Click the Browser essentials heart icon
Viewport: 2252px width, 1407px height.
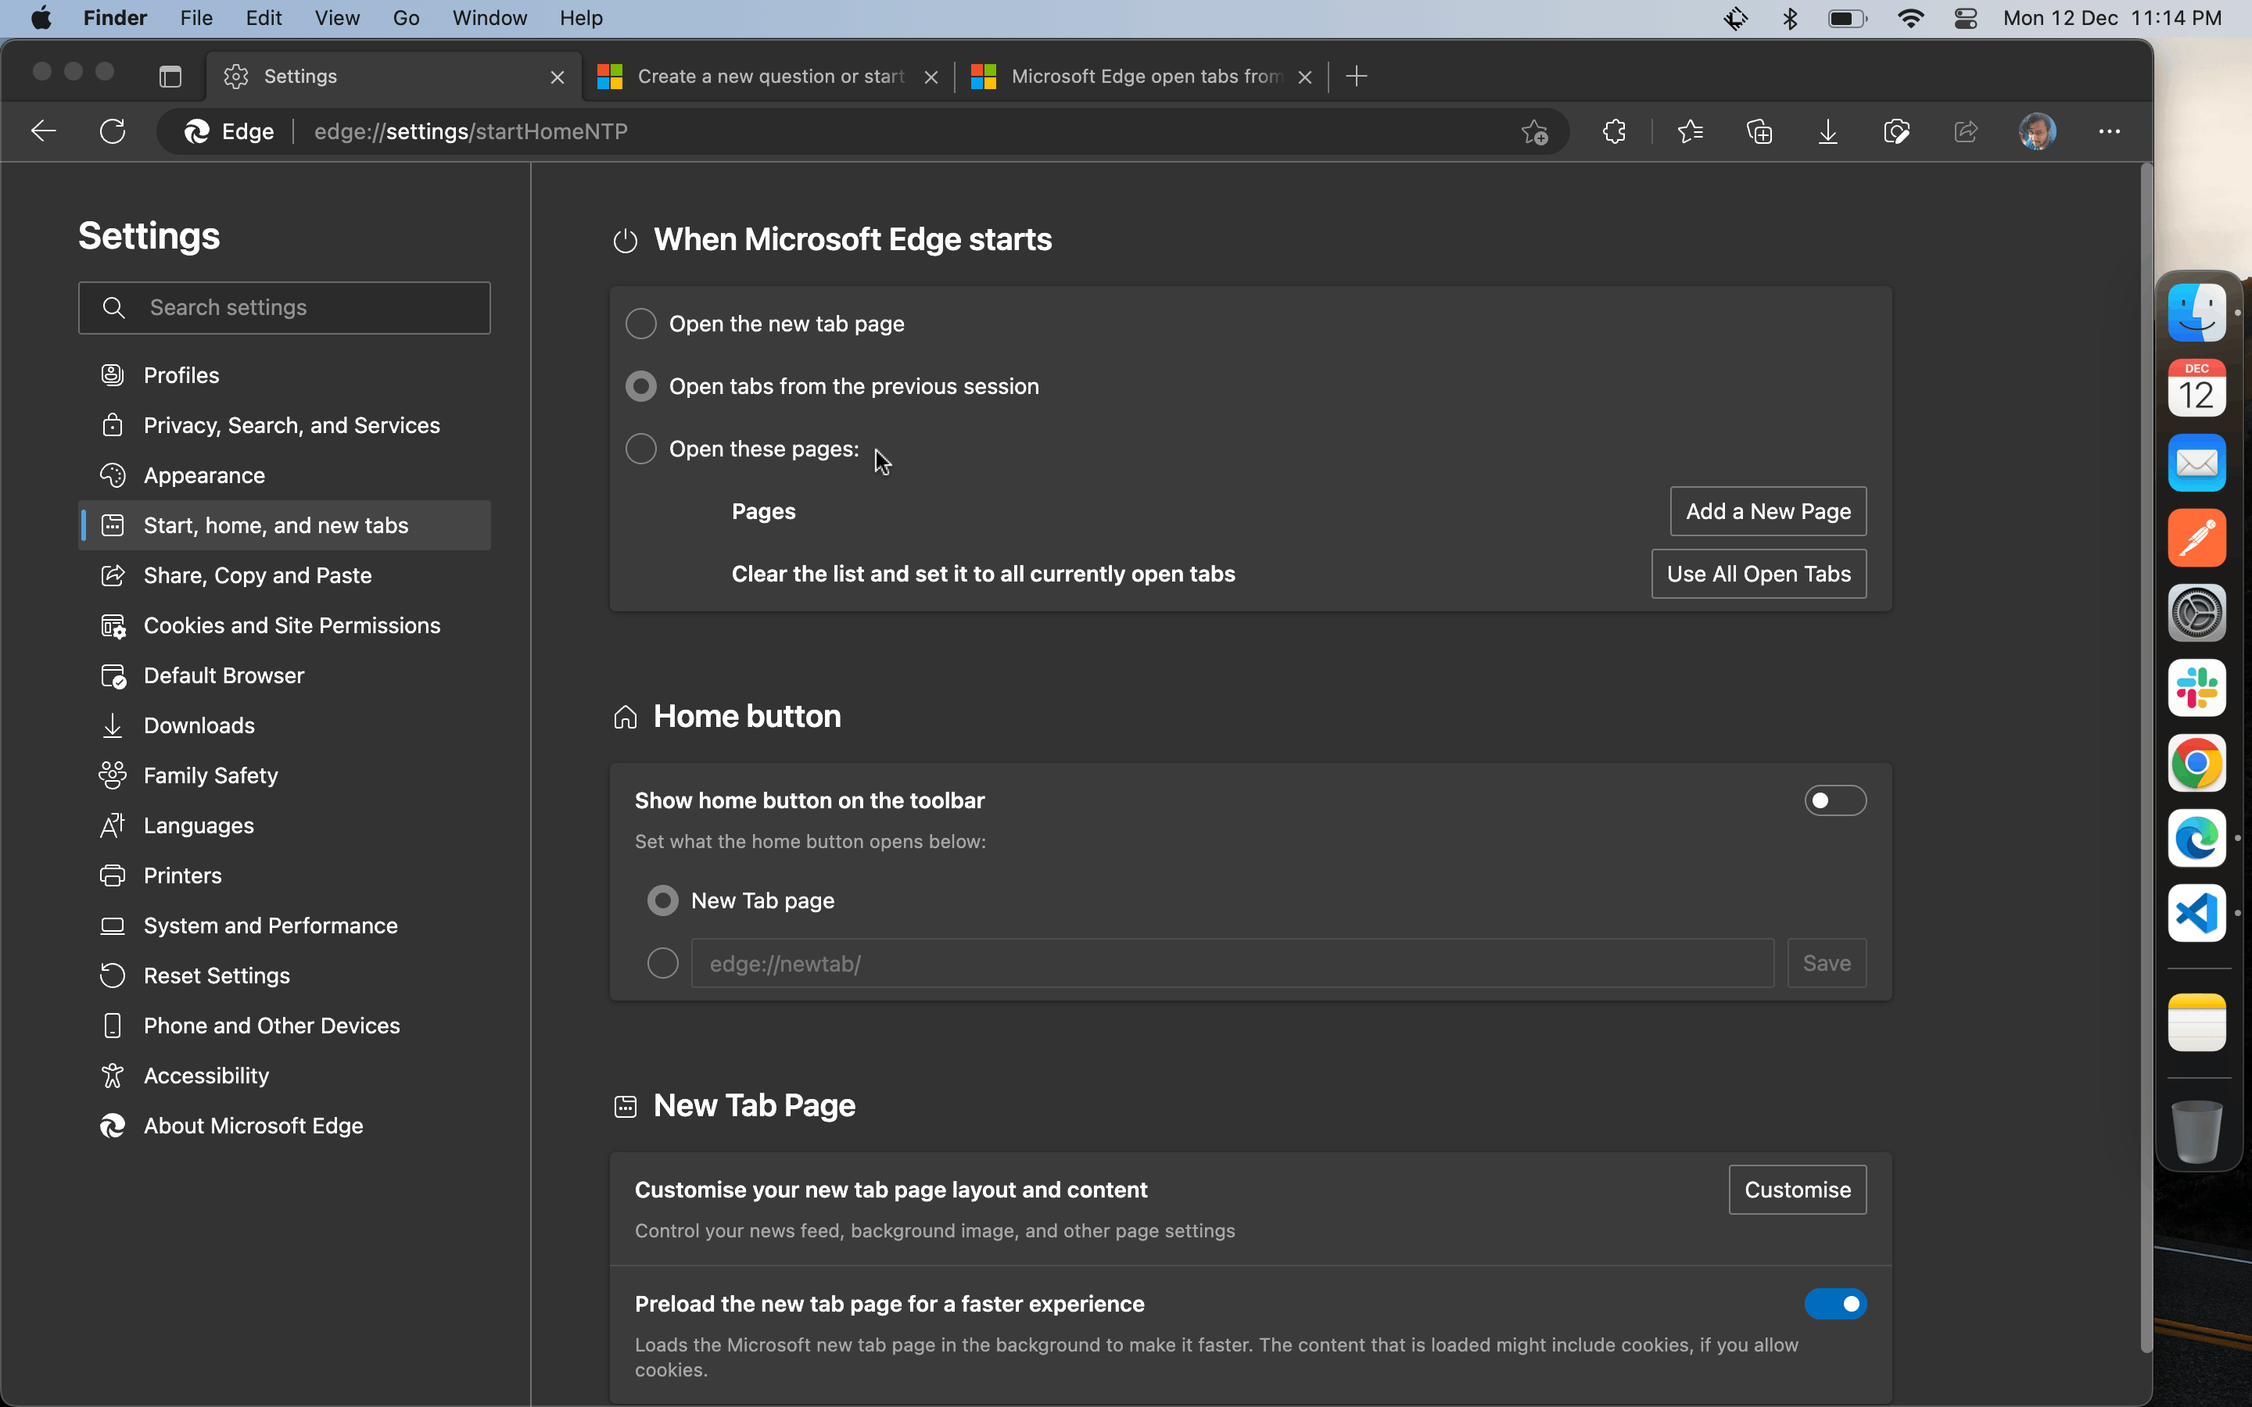point(1896,131)
